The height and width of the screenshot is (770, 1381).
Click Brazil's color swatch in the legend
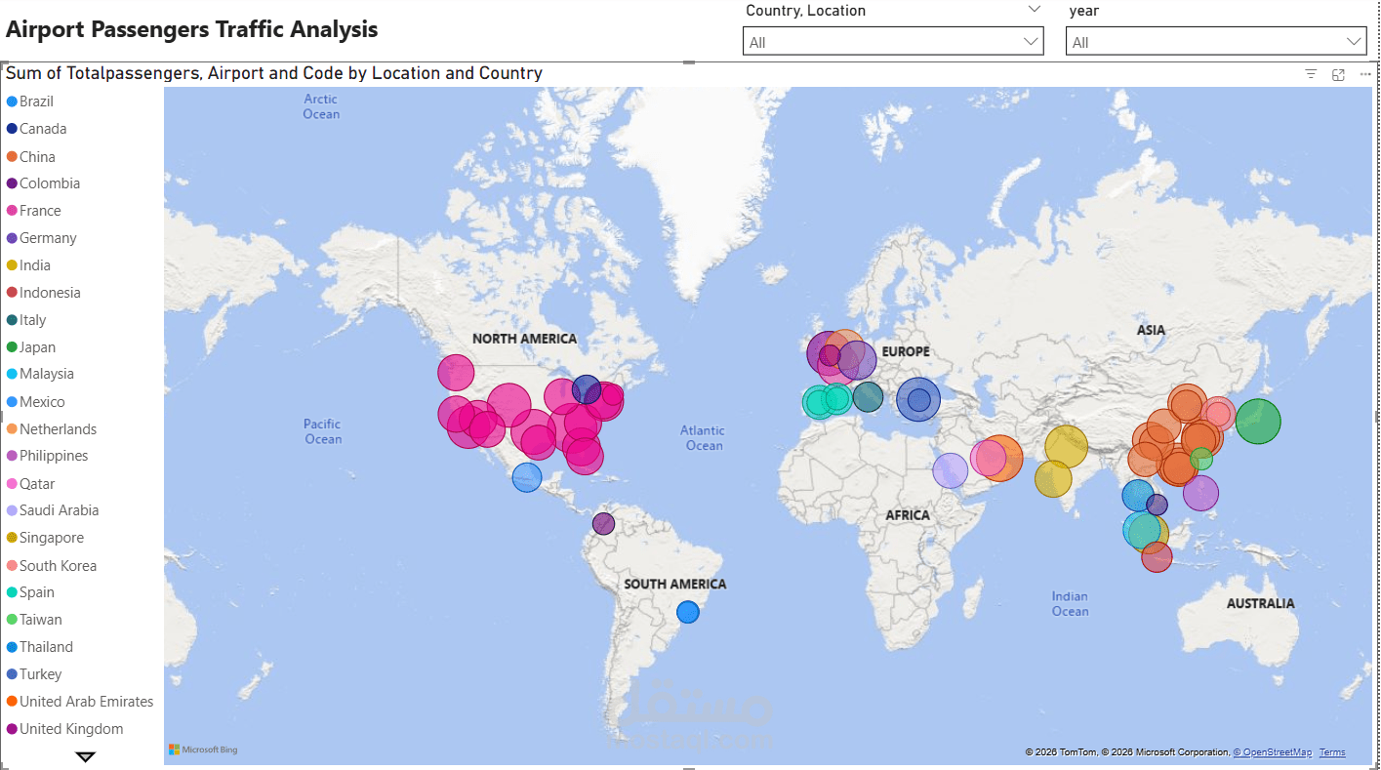point(12,101)
